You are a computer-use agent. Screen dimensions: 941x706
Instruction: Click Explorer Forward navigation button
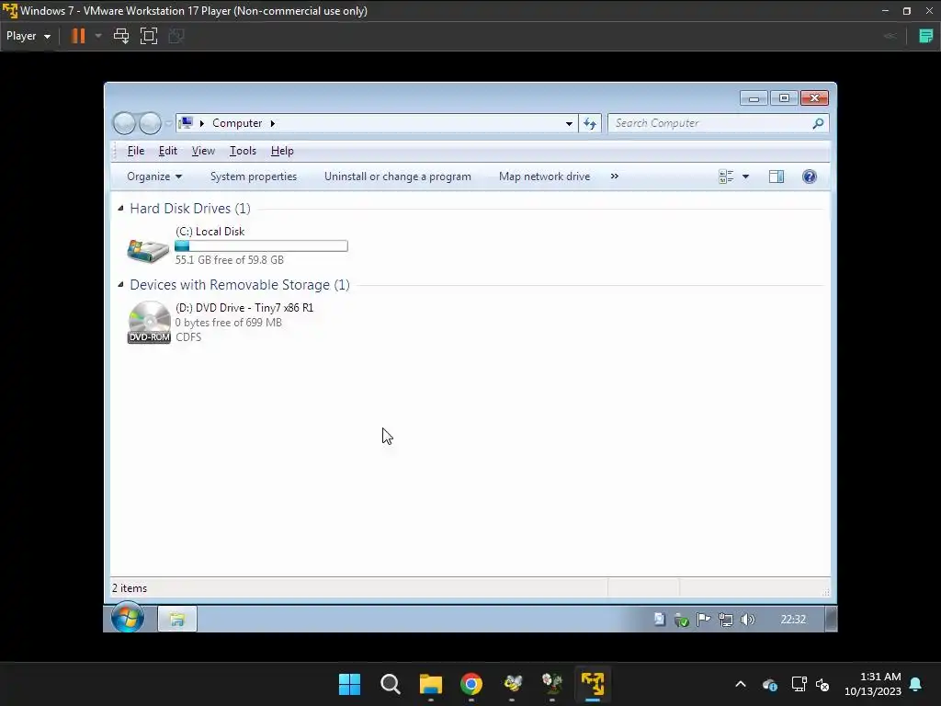150,123
